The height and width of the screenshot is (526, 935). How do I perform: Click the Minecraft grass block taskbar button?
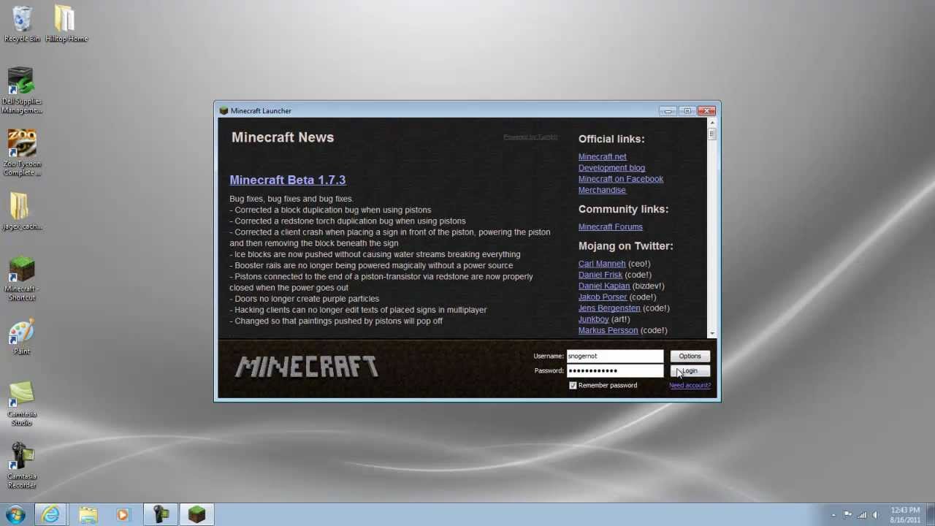[196, 515]
